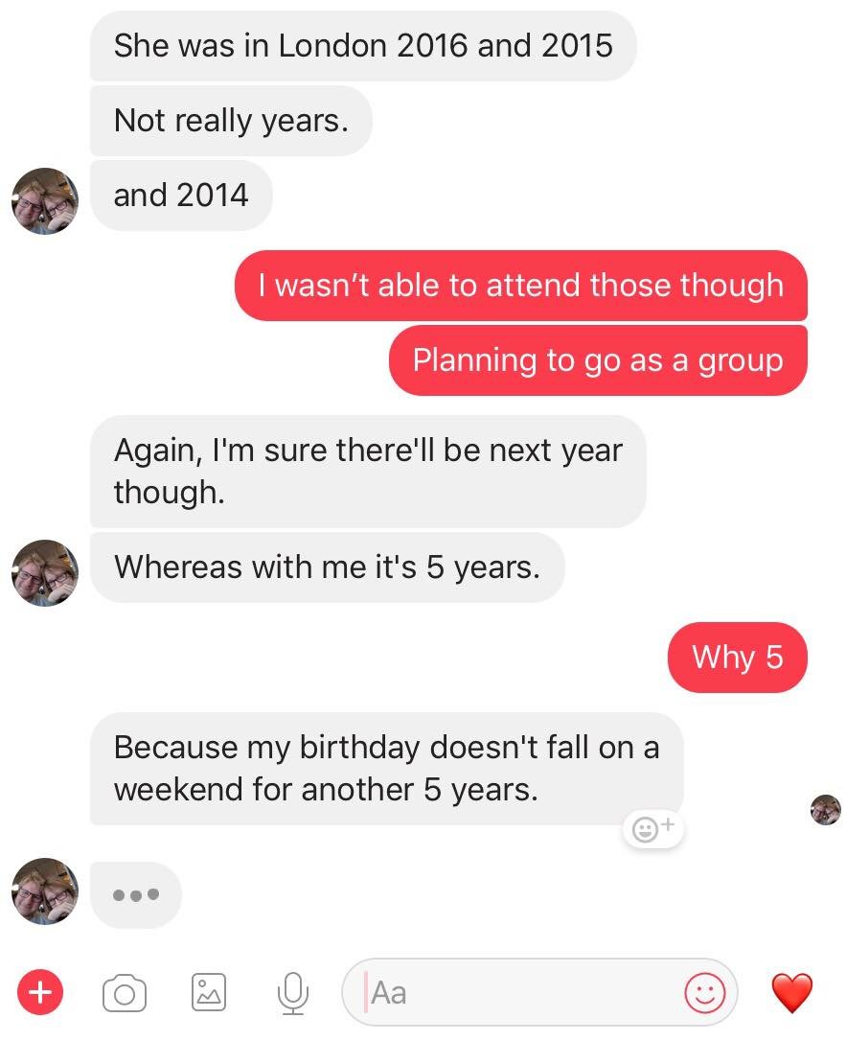This screenshot has width=846, height=1041.
Task: Tap avatar beside "Whereas with me" message
Action: 44,572
